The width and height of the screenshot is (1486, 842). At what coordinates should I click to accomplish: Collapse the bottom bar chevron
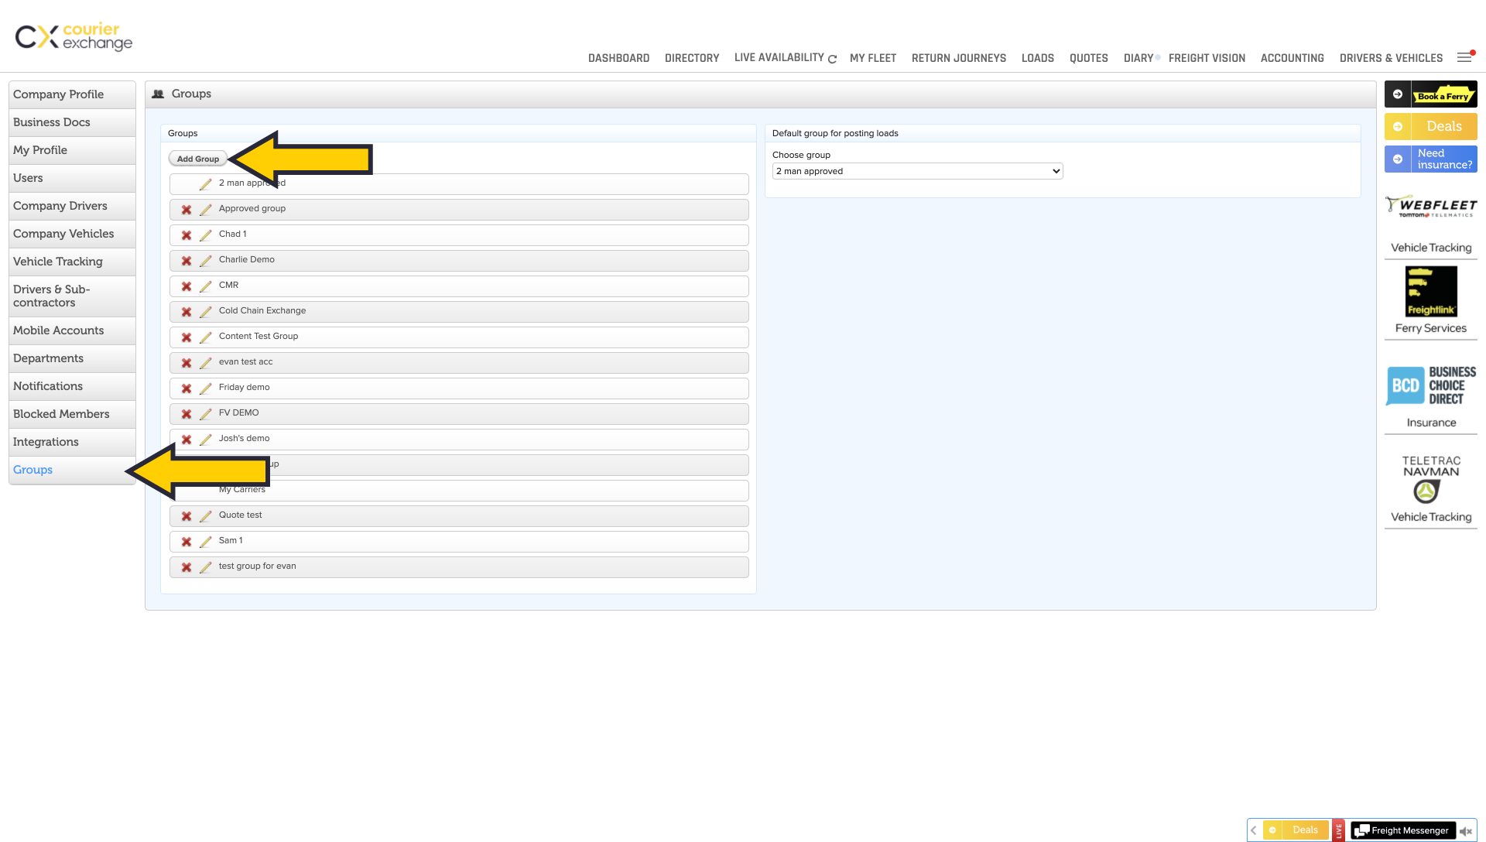pos(1254,830)
